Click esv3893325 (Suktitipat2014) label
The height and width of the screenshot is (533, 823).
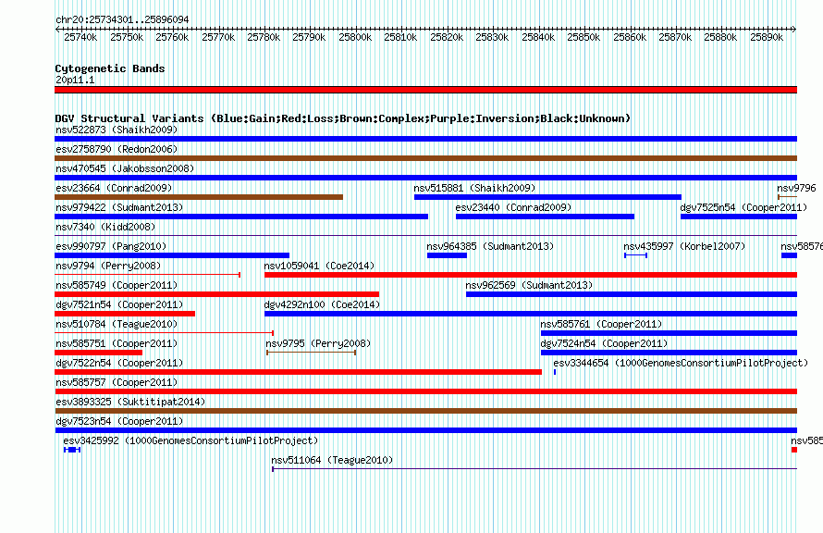[130, 402]
